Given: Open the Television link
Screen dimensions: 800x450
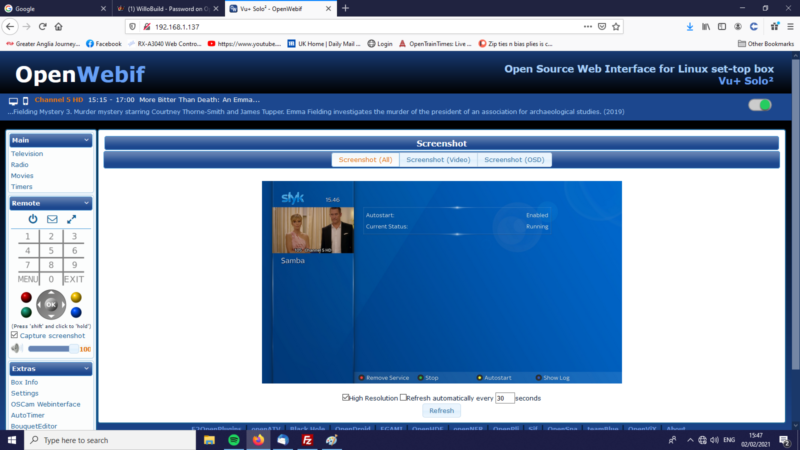Looking at the screenshot, I should (27, 153).
